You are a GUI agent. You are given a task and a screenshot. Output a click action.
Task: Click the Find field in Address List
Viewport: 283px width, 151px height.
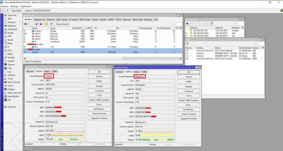point(238,24)
